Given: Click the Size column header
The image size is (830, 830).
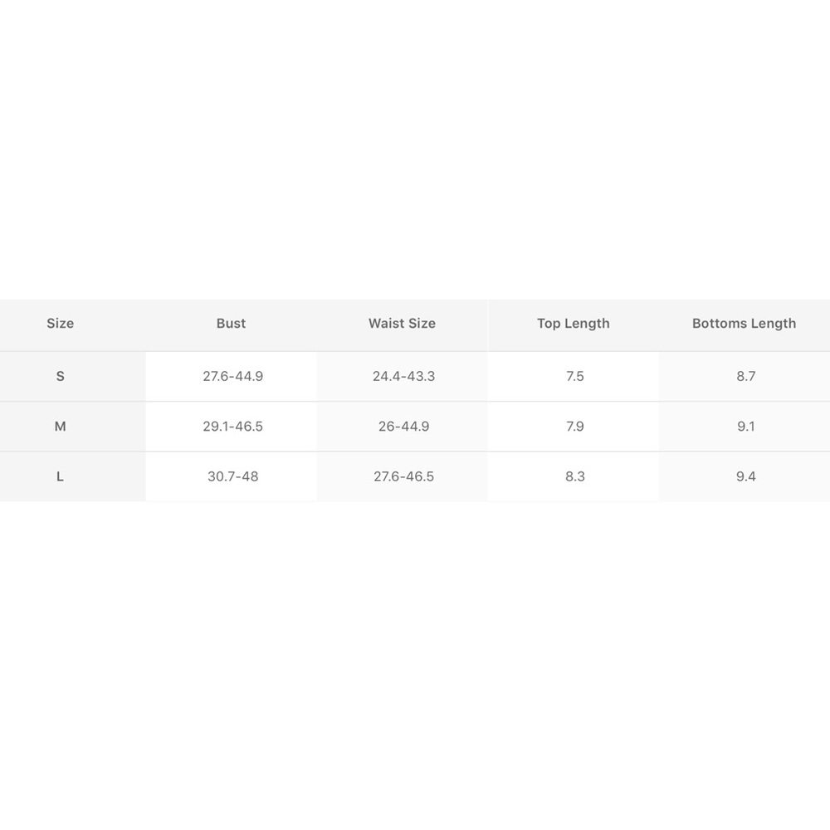Looking at the screenshot, I should pos(60,324).
